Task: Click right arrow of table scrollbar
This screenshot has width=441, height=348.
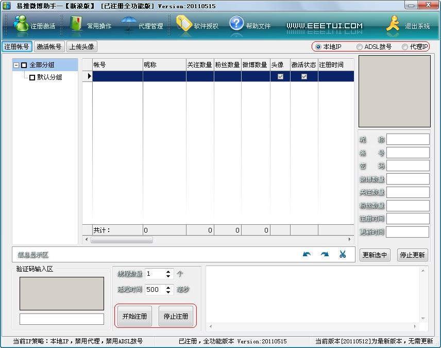Action: point(350,240)
